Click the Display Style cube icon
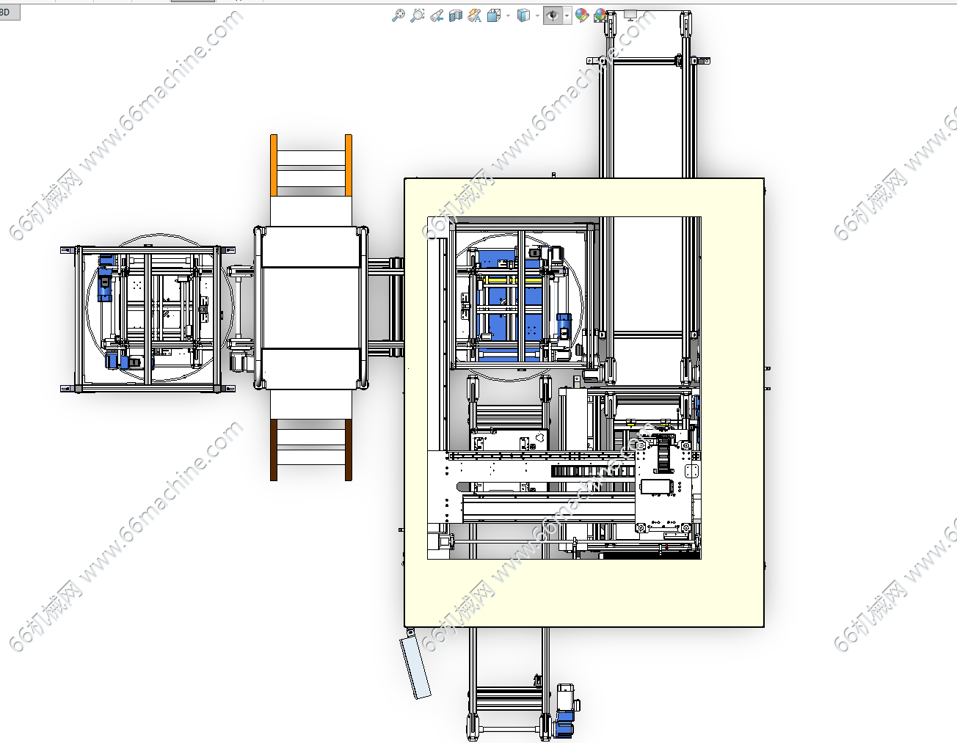The image size is (957, 743). 523,15
